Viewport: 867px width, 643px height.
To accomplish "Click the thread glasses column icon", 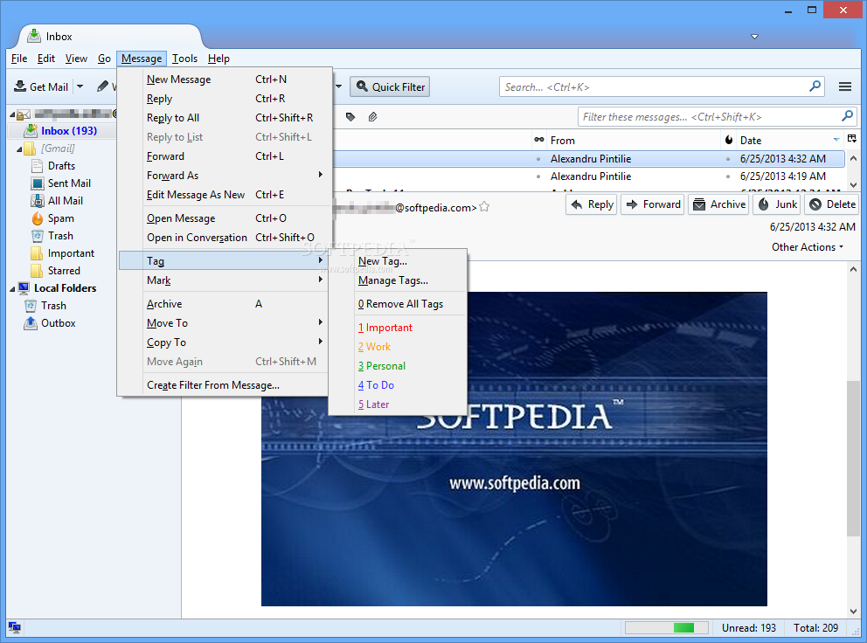I will pos(538,140).
